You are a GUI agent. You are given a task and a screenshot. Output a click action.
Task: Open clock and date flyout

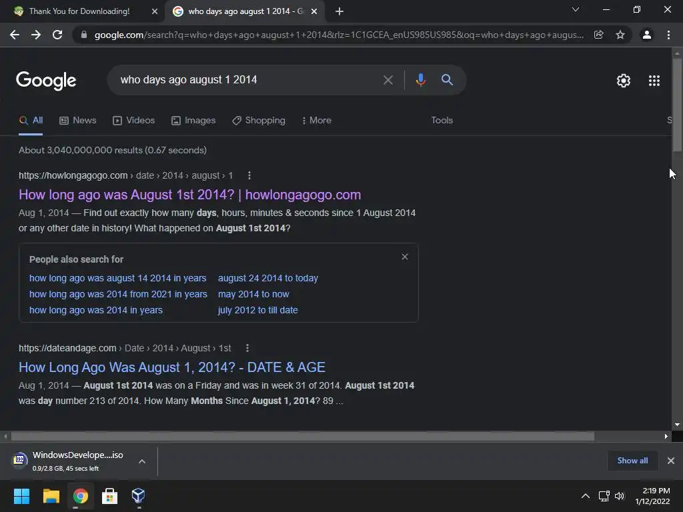(652, 496)
